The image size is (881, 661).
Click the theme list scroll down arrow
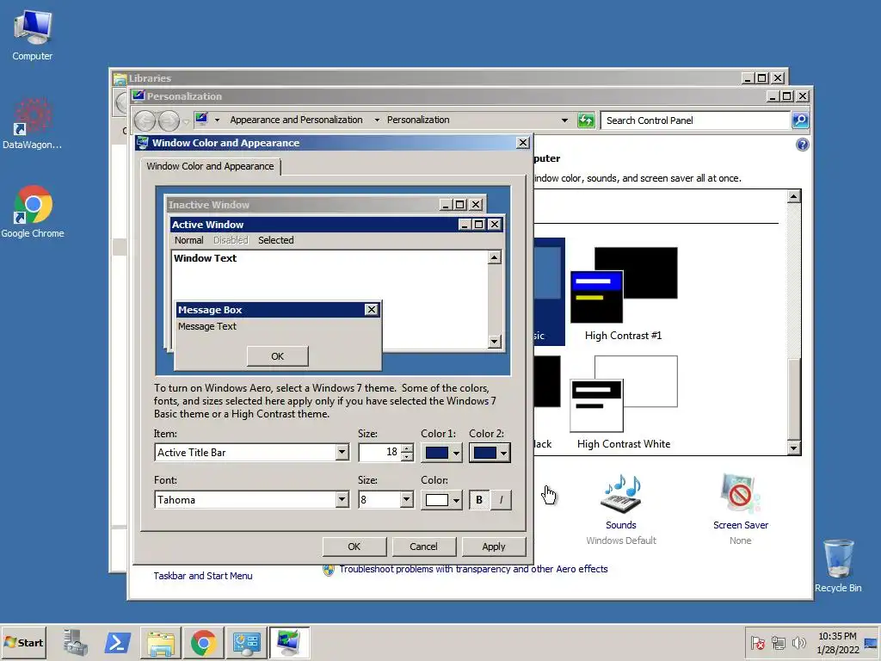tap(793, 448)
